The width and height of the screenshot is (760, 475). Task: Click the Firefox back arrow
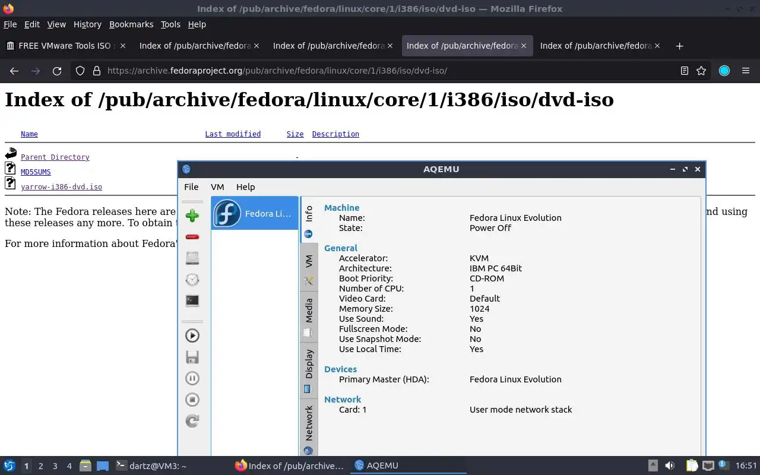click(x=14, y=71)
